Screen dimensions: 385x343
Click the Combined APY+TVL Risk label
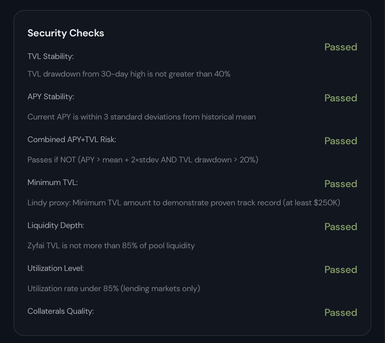click(x=72, y=139)
